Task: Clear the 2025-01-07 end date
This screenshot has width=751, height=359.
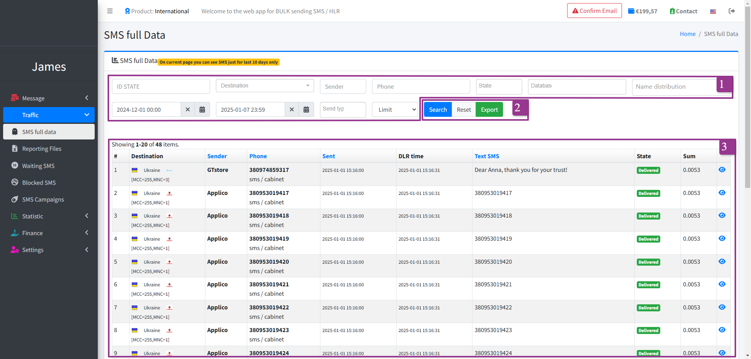Action: click(x=292, y=110)
